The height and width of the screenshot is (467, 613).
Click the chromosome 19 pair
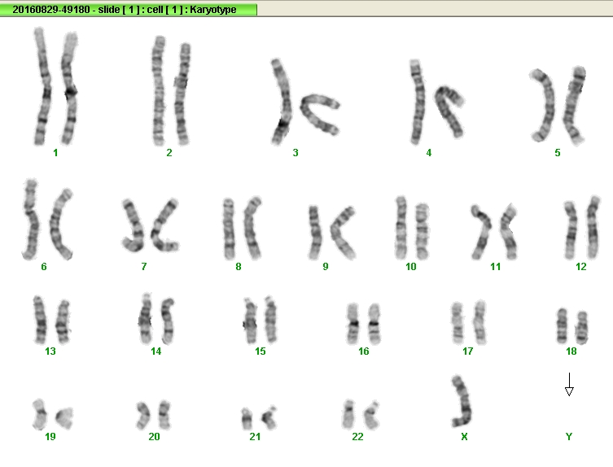tap(52, 414)
